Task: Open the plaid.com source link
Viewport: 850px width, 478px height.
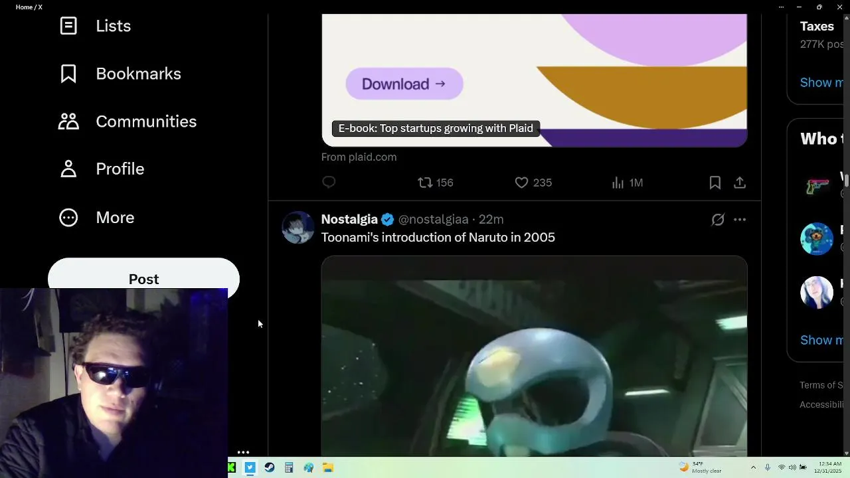Action: tap(359, 157)
